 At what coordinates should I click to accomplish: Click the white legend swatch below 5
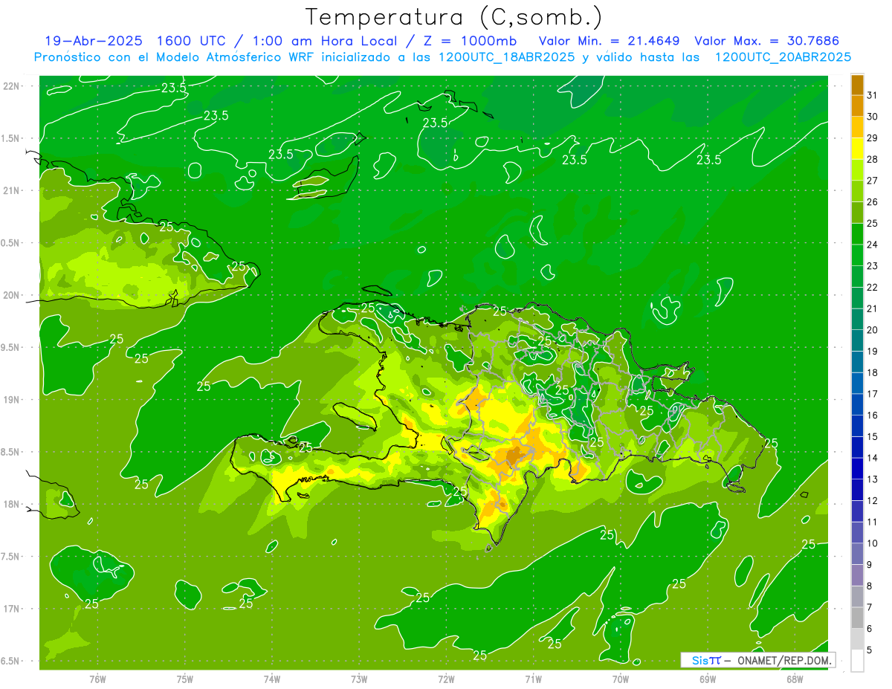coord(858,661)
